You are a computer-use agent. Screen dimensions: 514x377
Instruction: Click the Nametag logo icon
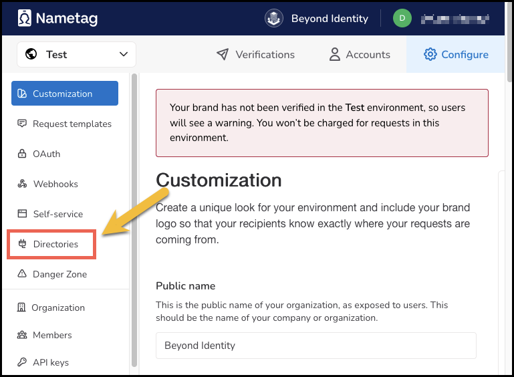click(x=24, y=18)
